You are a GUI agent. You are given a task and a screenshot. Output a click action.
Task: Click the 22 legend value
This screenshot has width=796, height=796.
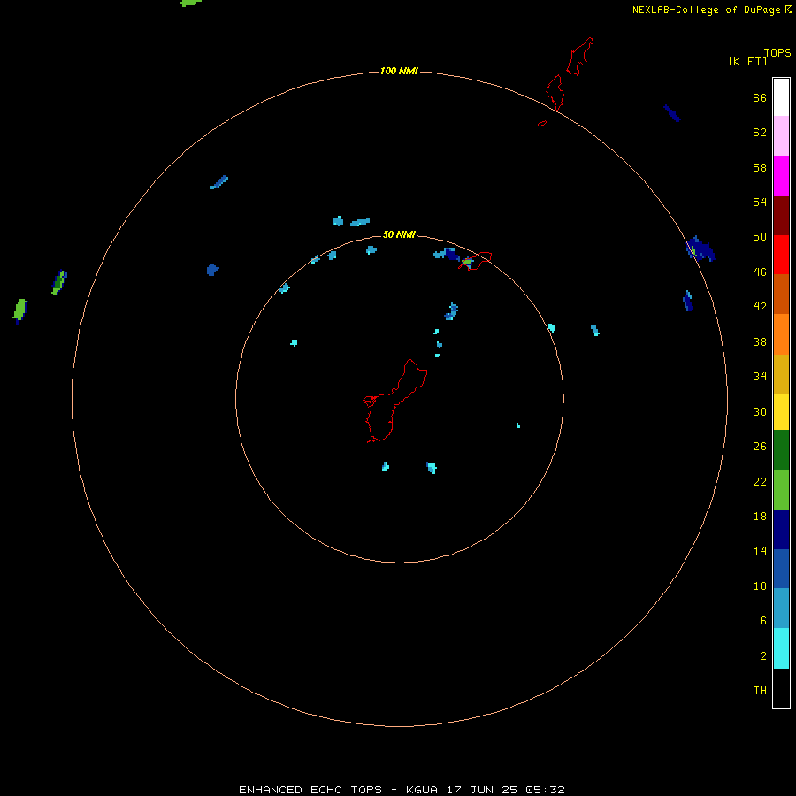[760, 482]
